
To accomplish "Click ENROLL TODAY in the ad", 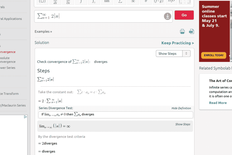I will [213, 55].
